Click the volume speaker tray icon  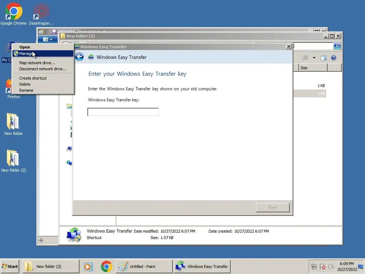click(x=331, y=267)
